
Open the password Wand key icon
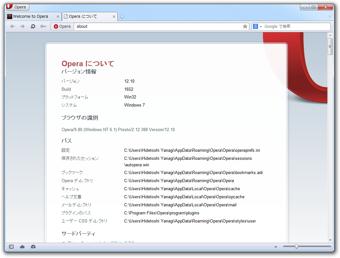click(x=43, y=26)
